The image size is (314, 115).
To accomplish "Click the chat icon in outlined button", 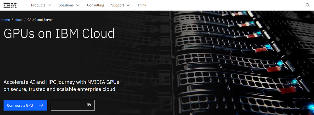I will click(x=88, y=105).
